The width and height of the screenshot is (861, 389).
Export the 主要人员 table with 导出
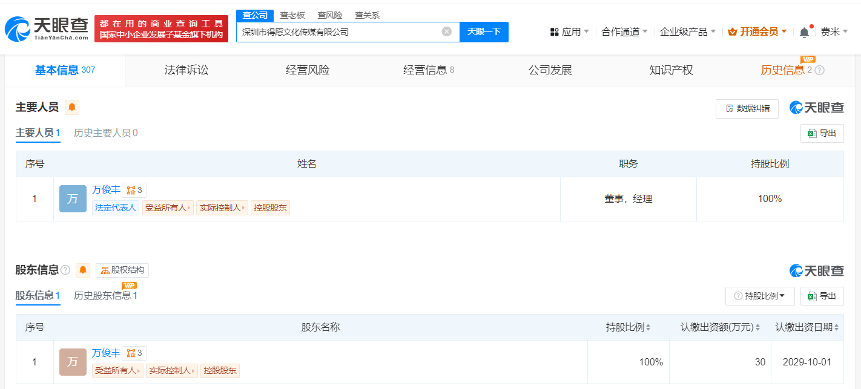822,134
